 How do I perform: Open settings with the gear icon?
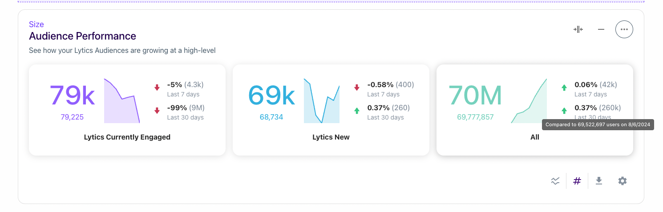623,181
